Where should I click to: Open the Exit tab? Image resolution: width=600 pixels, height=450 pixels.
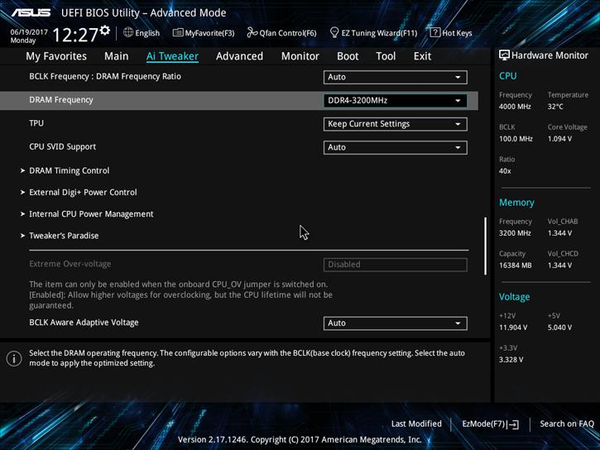click(422, 56)
